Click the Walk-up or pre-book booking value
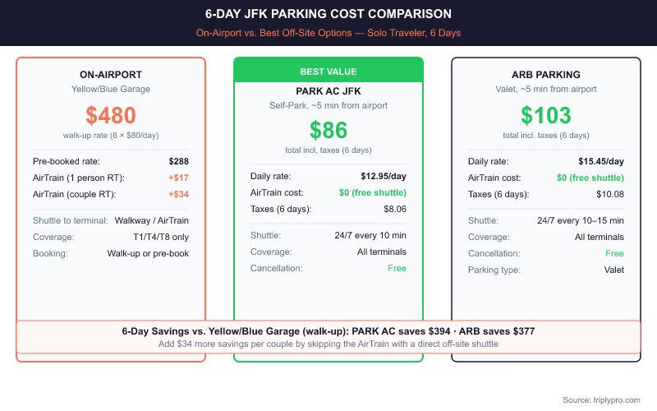This screenshot has width=657, height=411. click(148, 253)
